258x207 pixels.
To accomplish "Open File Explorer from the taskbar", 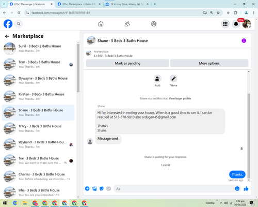I will click(25, 203).
